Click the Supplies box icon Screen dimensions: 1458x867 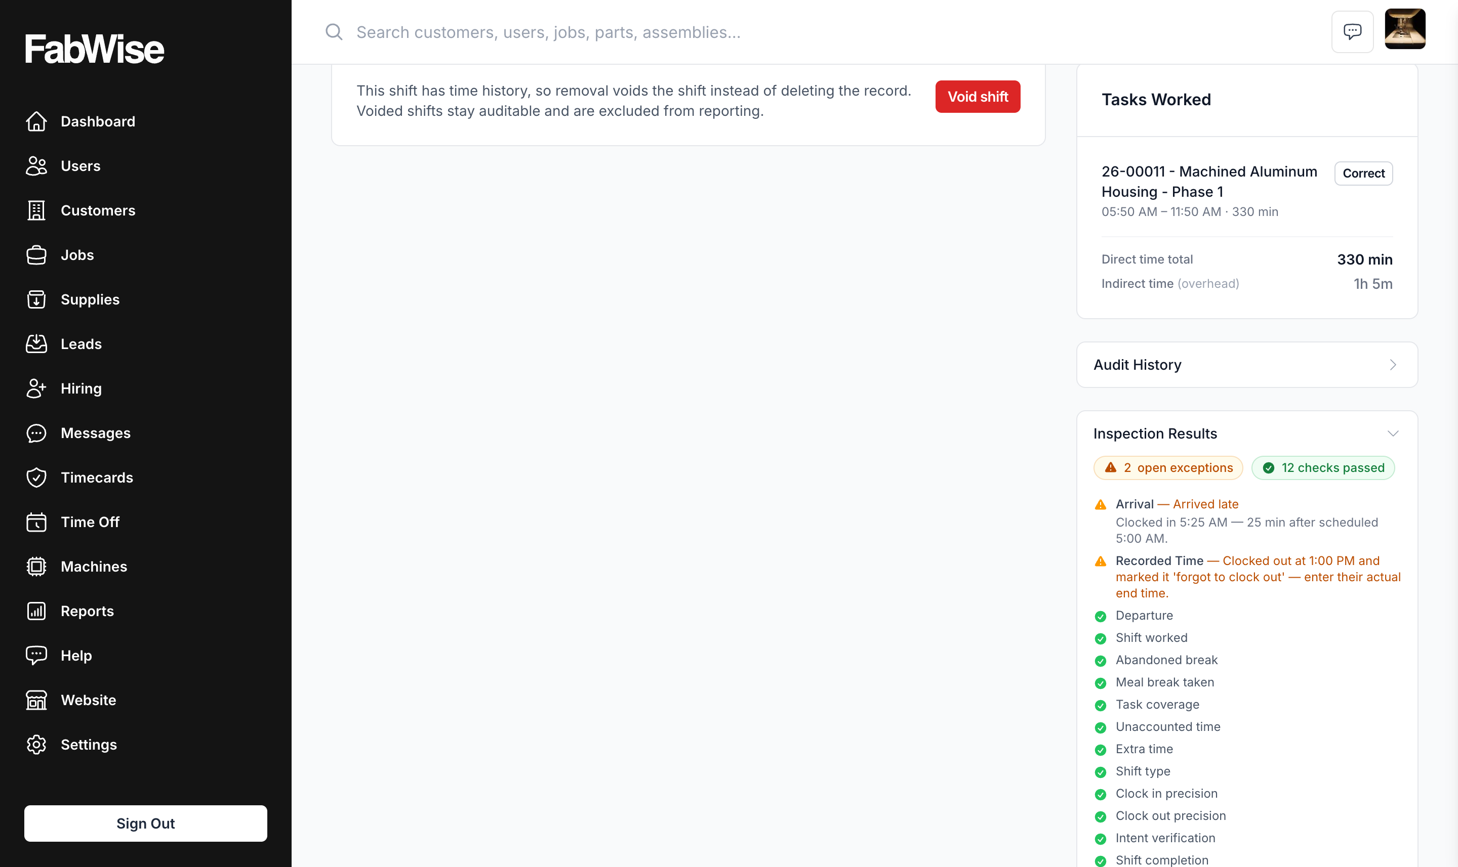click(36, 299)
